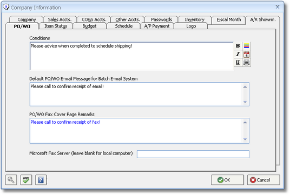The width and height of the screenshot is (290, 195).
Task: Open the text color picker icon
Action: [x=246, y=45]
